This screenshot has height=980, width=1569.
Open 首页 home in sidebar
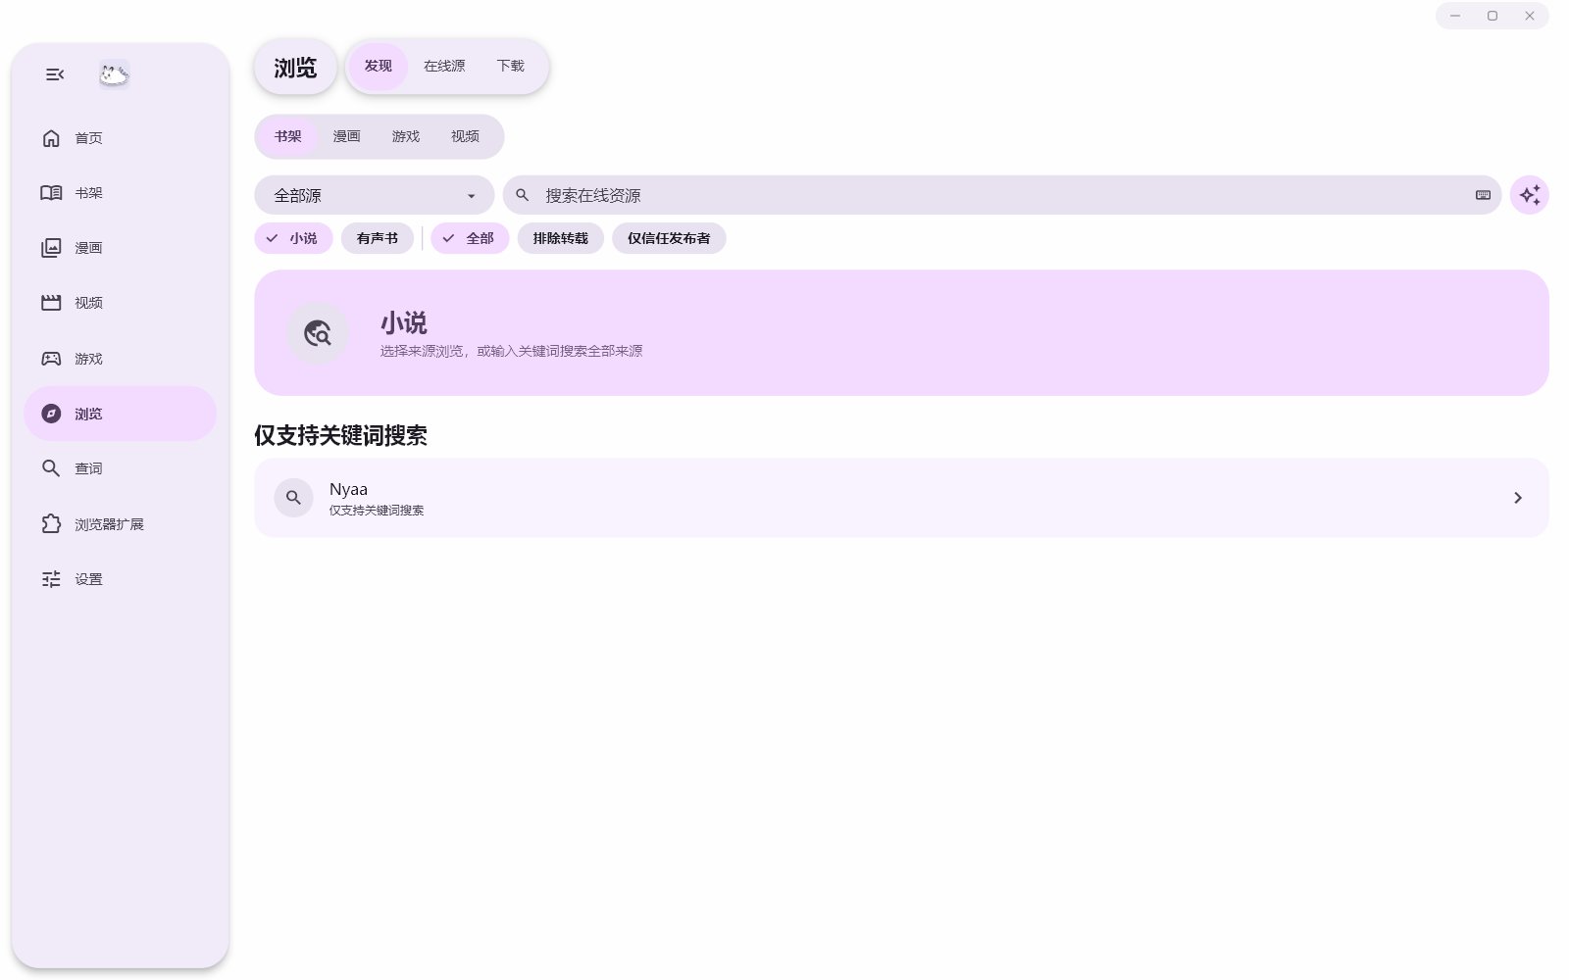point(120,138)
